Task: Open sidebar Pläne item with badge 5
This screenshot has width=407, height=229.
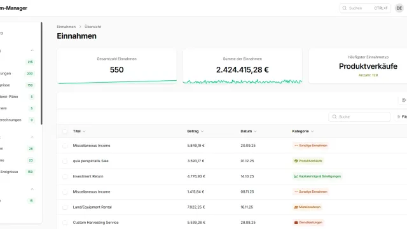Action: (x=18, y=97)
